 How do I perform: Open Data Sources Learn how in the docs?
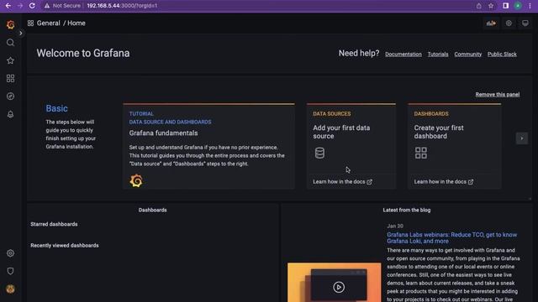tap(342, 181)
